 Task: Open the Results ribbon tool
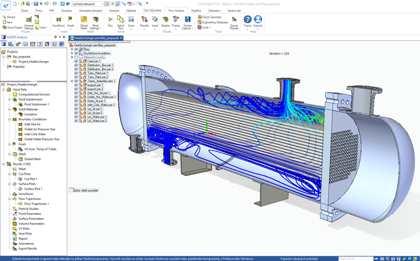tap(144, 22)
